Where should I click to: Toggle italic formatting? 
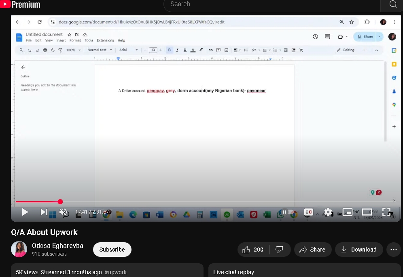(x=177, y=50)
